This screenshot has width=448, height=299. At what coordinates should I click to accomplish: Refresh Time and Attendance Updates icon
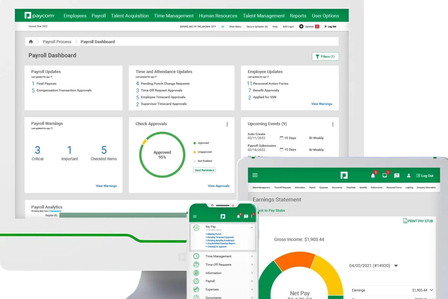pyautogui.click(x=156, y=77)
